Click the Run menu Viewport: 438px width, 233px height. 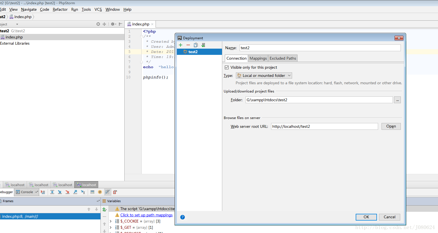[75, 9]
